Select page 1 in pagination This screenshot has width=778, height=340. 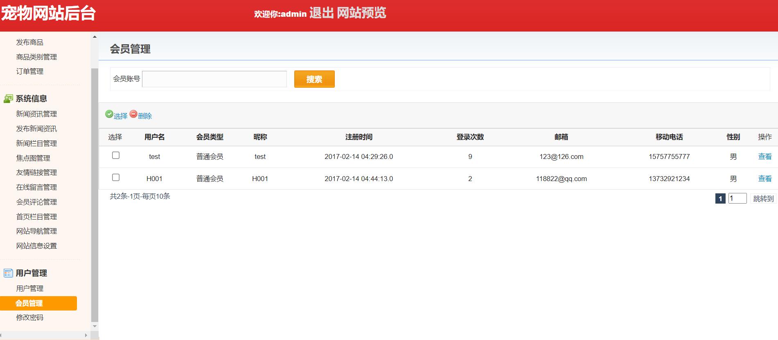click(720, 199)
